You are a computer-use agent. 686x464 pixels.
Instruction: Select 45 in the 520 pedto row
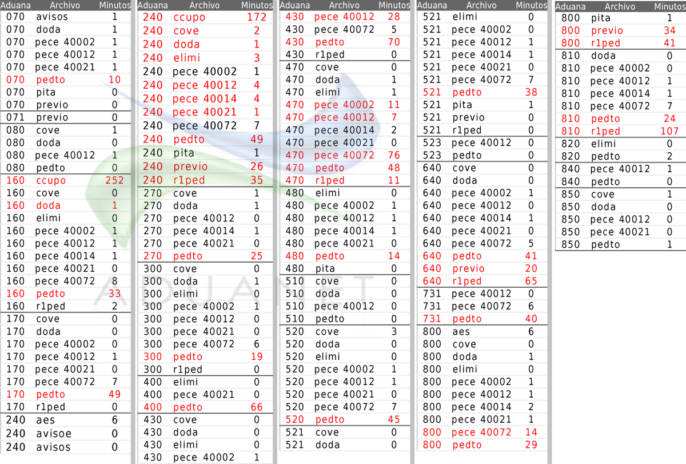tap(394, 420)
